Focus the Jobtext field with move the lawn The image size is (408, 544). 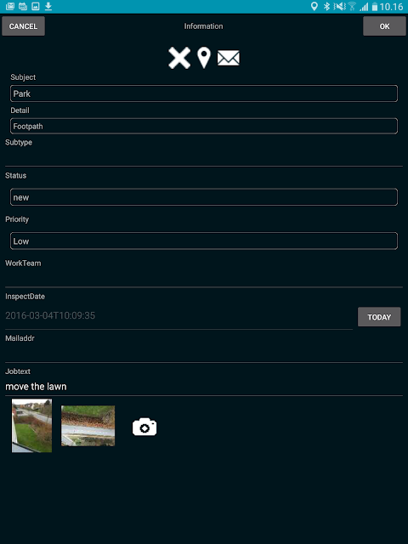tap(204, 387)
